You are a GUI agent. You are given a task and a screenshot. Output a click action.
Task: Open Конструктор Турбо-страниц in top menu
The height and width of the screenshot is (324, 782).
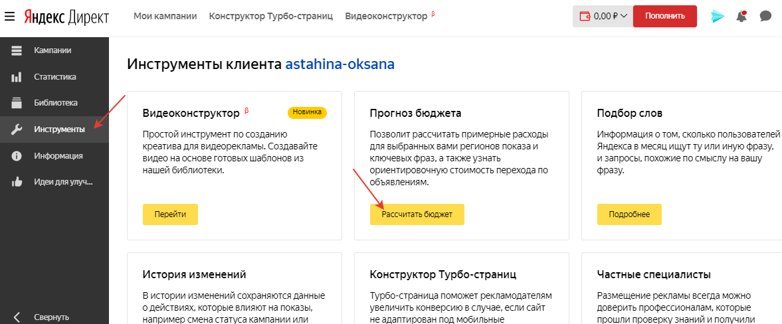[x=270, y=16]
